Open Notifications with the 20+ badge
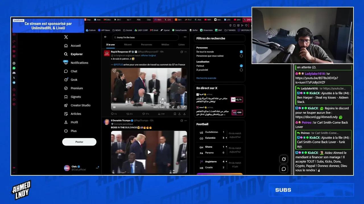 pyautogui.click(x=76, y=63)
